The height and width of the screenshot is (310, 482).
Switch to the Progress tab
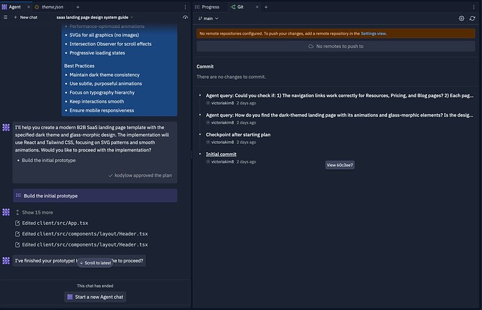[x=207, y=6]
